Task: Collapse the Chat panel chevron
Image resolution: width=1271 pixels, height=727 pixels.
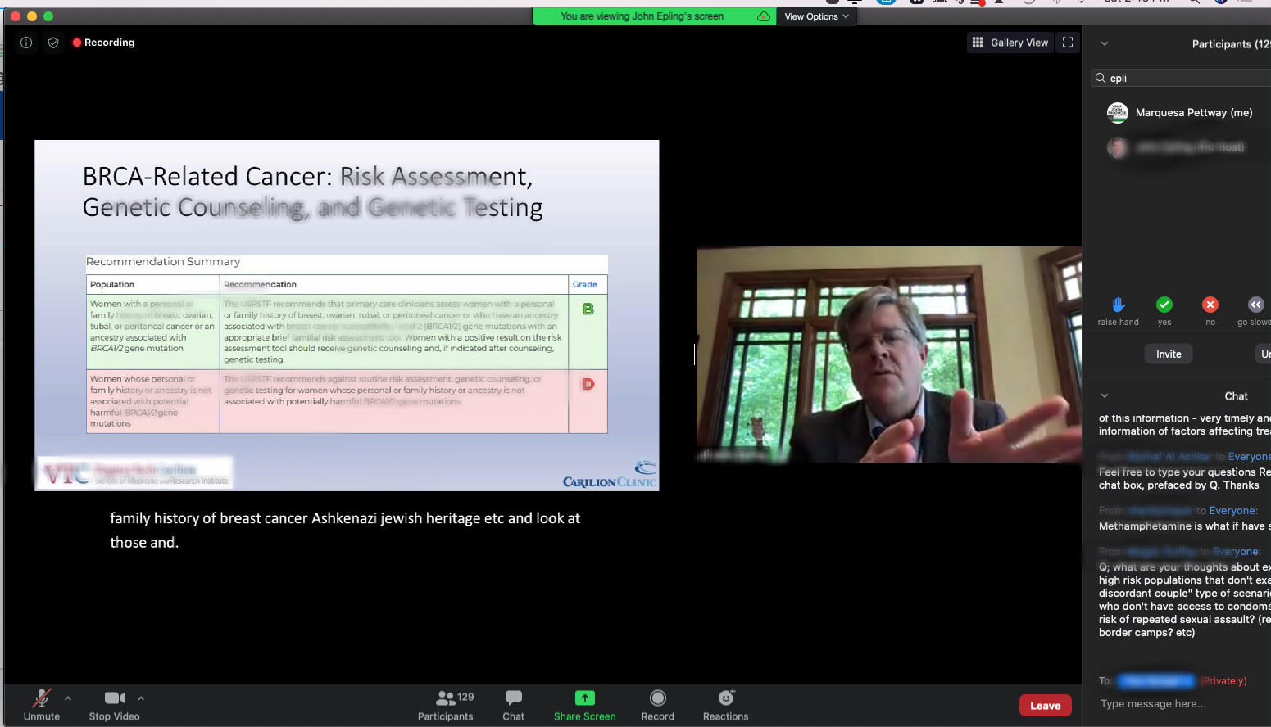Action: coord(1105,395)
